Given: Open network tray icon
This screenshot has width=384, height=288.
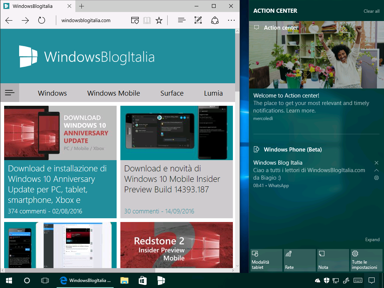Looking at the screenshot, I should [336, 280].
